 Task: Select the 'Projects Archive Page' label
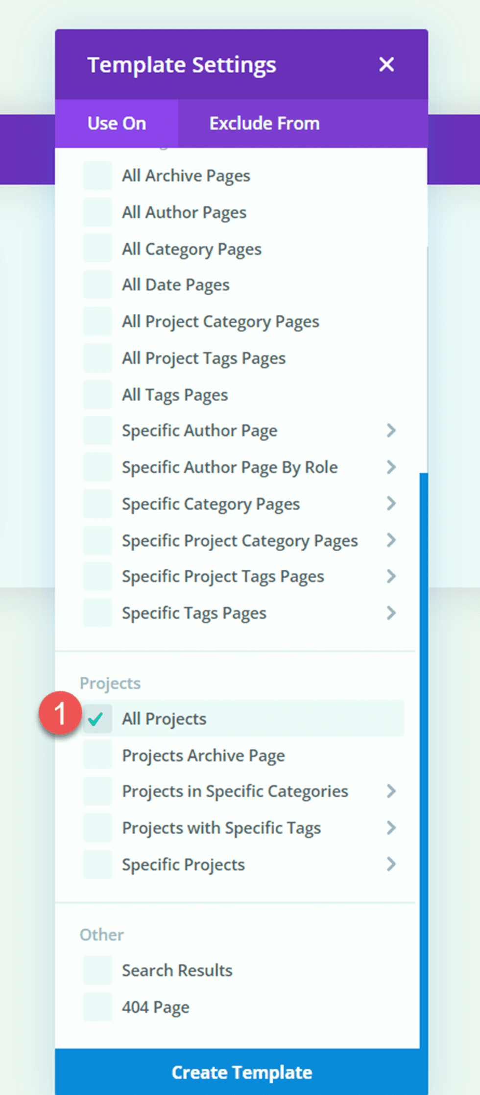pyautogui.click(x=203, y=756)
